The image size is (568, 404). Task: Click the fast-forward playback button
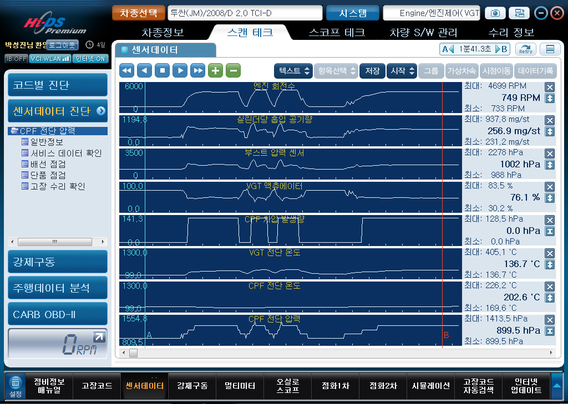pyautogui.click(x=197, y=70)
